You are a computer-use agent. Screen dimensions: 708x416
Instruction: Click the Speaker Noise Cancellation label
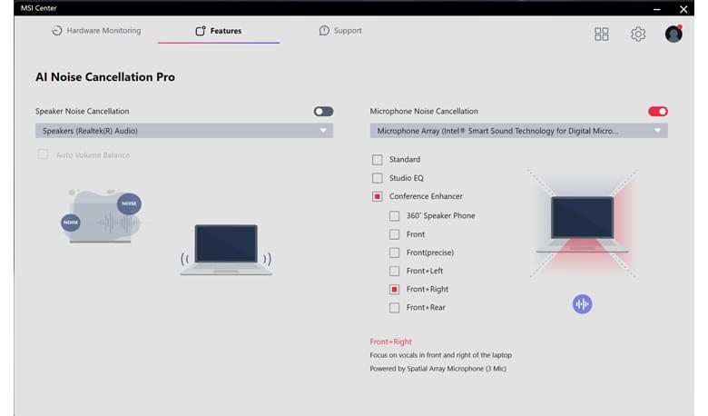coord(83,111)
